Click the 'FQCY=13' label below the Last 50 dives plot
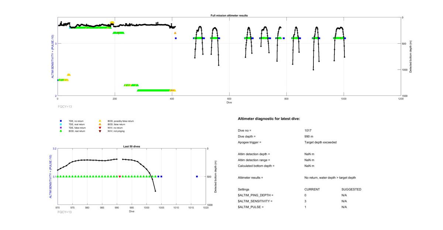 65,212
